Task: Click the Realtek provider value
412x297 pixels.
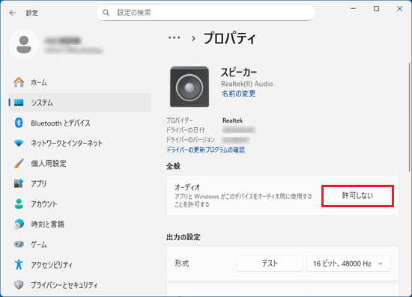Action: tap(232, 120)
